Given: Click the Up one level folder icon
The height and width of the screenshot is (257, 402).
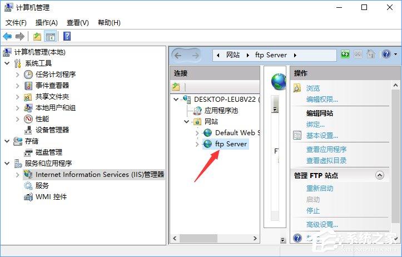Looking at the screenshot, I should pyautogui.click(x=37, y=36).
